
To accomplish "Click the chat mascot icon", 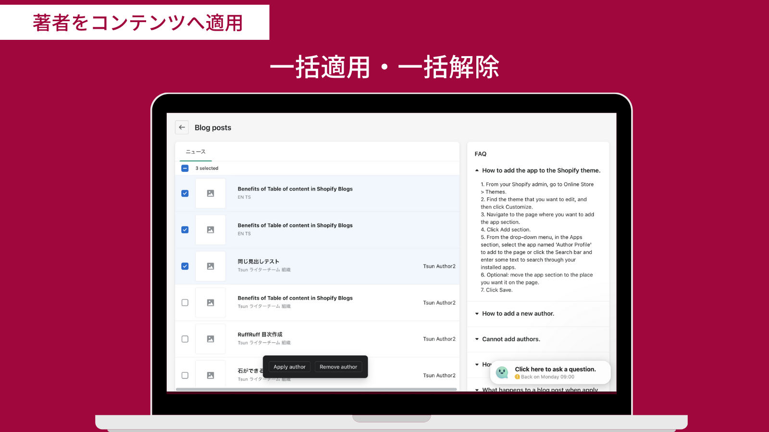I will (502, 372).
